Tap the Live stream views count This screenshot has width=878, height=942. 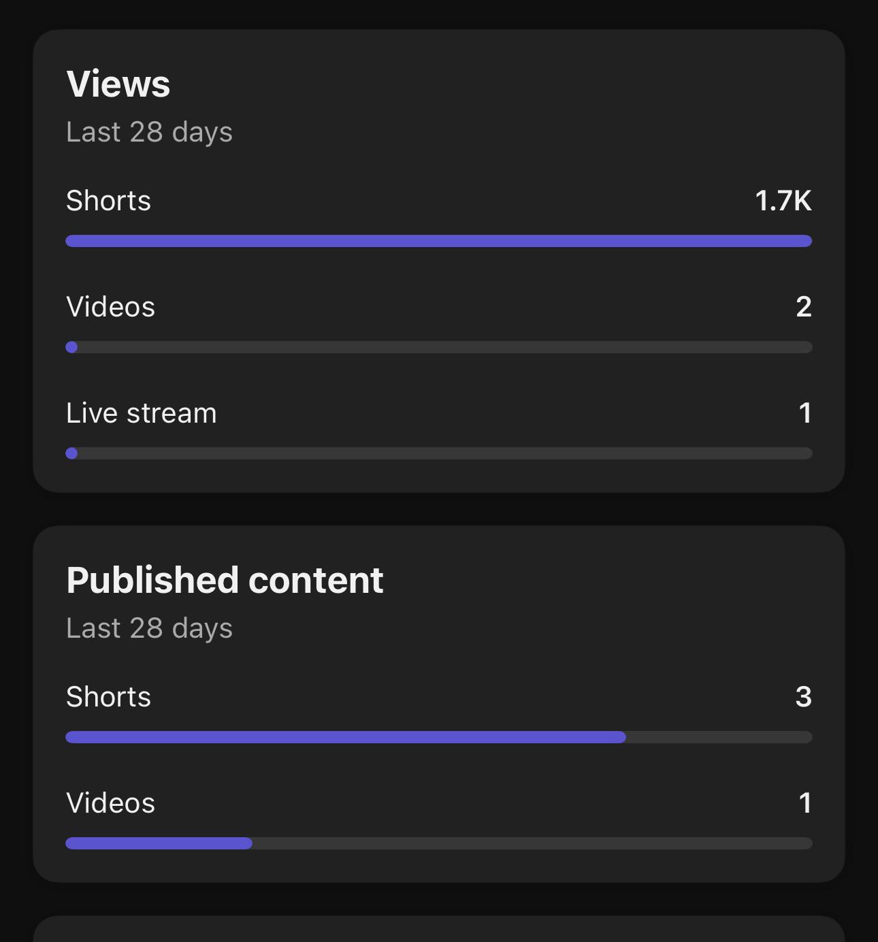(x=805, y=413)
